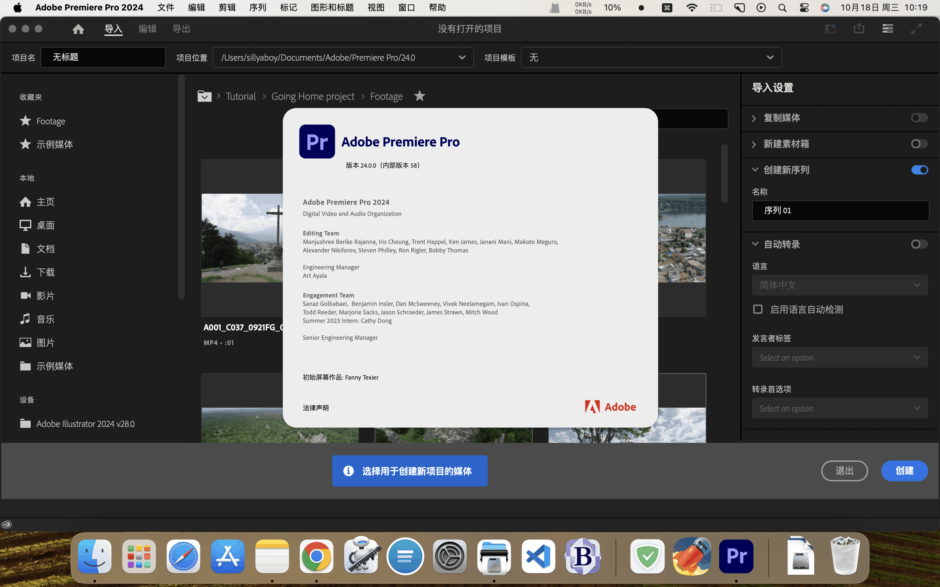
Task: Toggle the favorite star for Footage path
Action: [419, 96]
